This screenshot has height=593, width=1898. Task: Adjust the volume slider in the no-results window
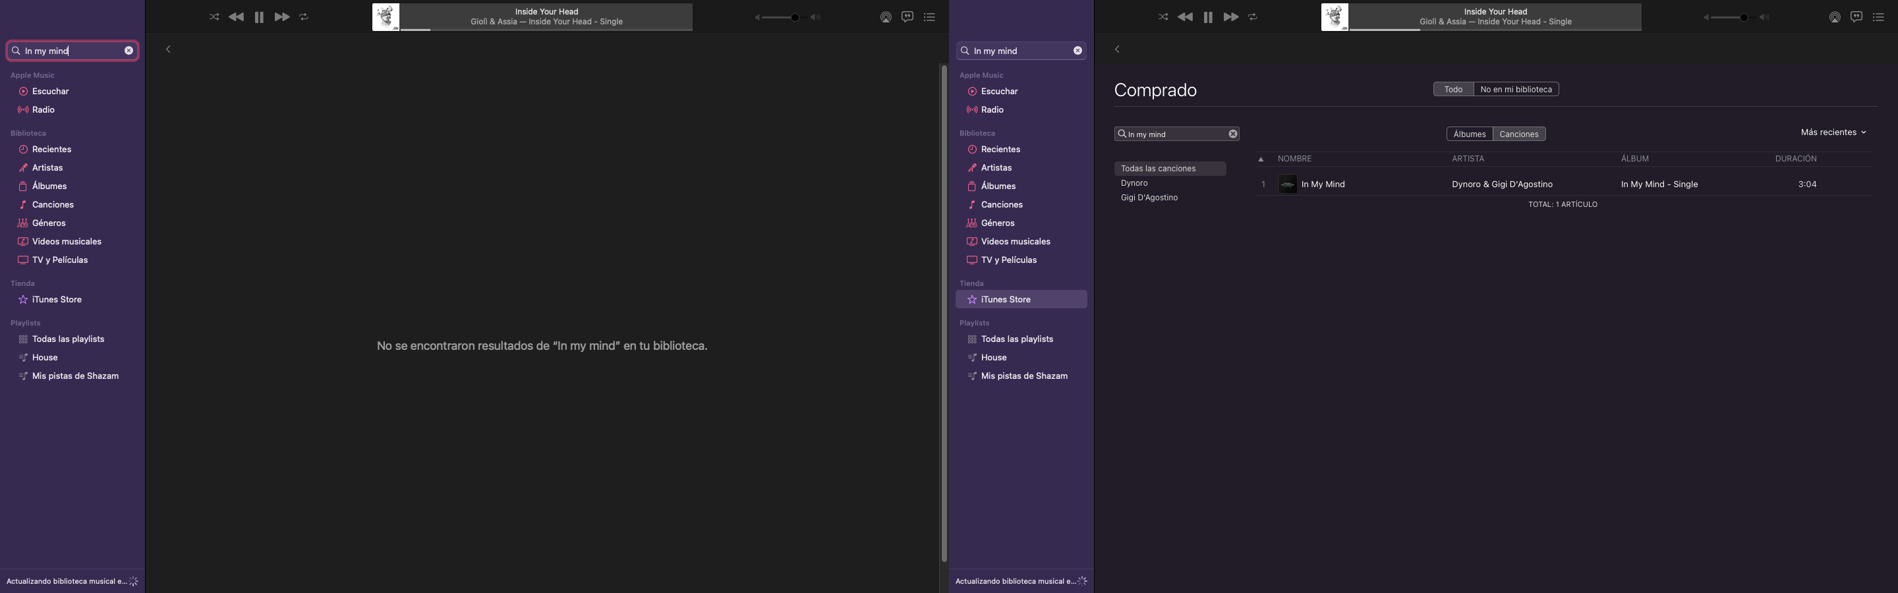pyautogui.click(x=786, y=17)
